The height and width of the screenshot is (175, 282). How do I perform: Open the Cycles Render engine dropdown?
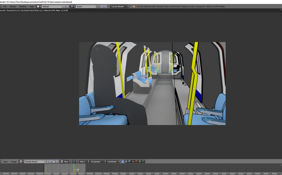(x=120, y=6)
